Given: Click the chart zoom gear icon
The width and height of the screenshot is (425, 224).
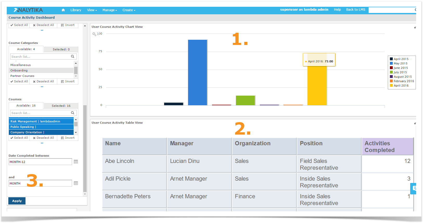Looking at the screenshot, I should tap(94, 34).
